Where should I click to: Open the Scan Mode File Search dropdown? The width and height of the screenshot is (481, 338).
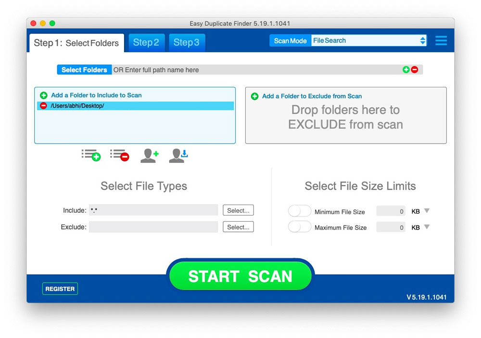pos(369,40)
